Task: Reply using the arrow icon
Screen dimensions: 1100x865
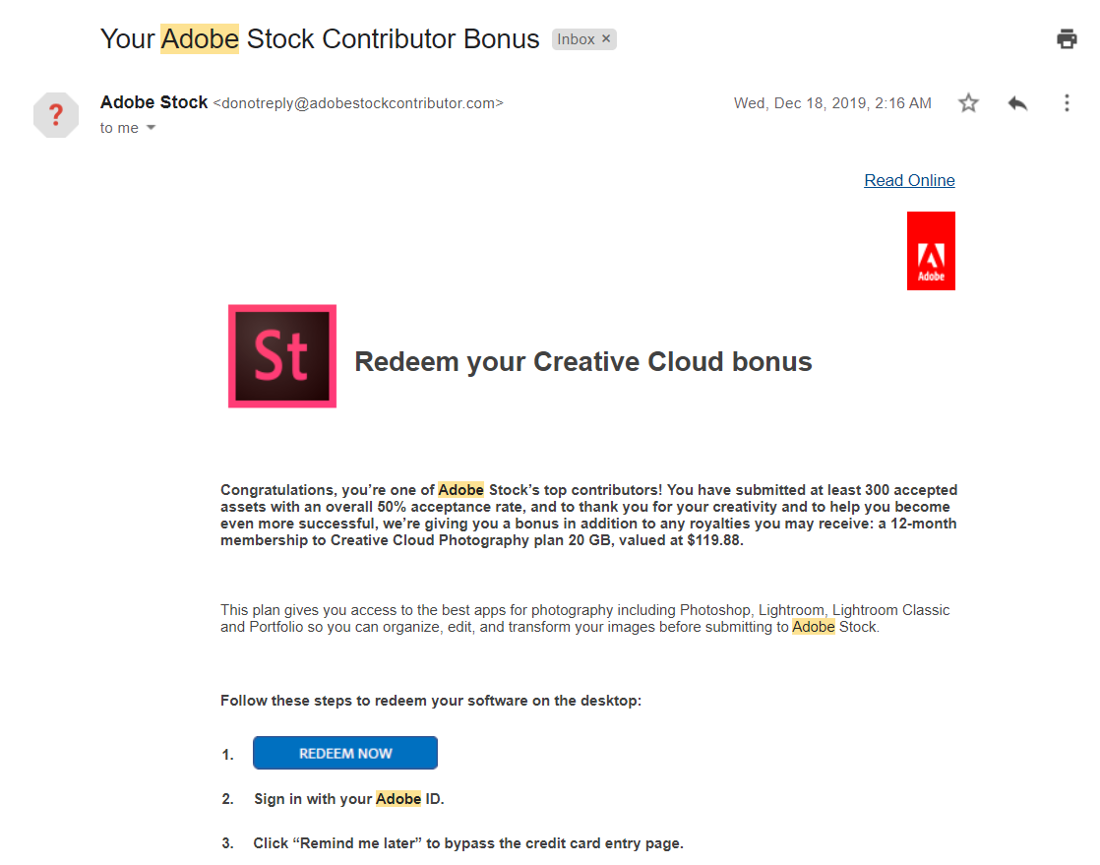Action: [x=1017, y=103]
